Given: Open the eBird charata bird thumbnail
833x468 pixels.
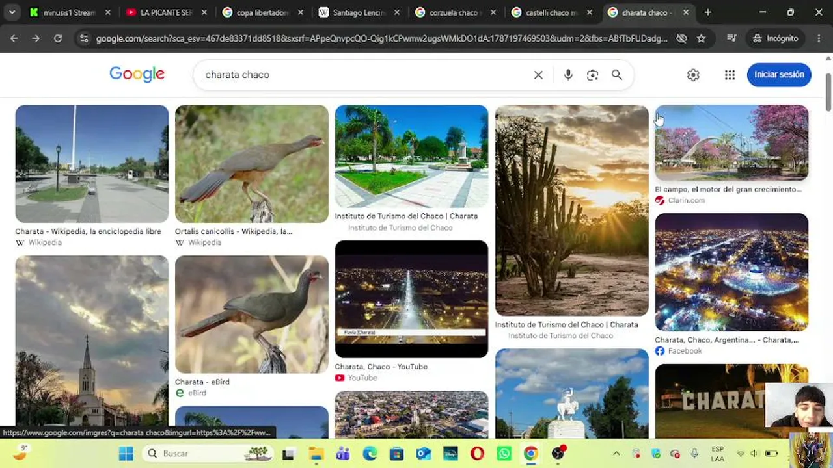Looking at the screenshot, I should (x=252, y=315).
